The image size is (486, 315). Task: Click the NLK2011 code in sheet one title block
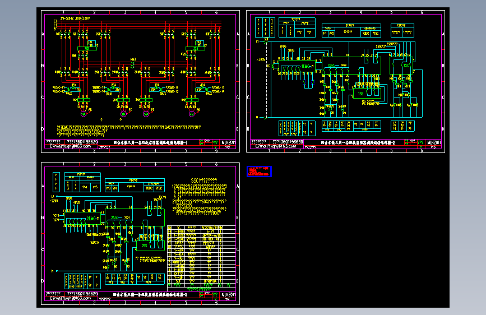[229, 142]
